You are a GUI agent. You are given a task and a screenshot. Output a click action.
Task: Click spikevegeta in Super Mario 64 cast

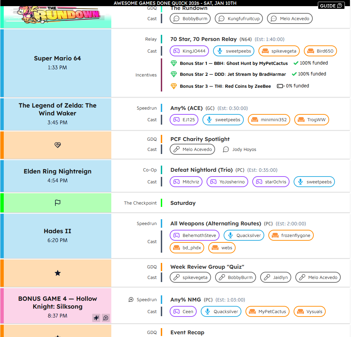[x=279, y=51]
